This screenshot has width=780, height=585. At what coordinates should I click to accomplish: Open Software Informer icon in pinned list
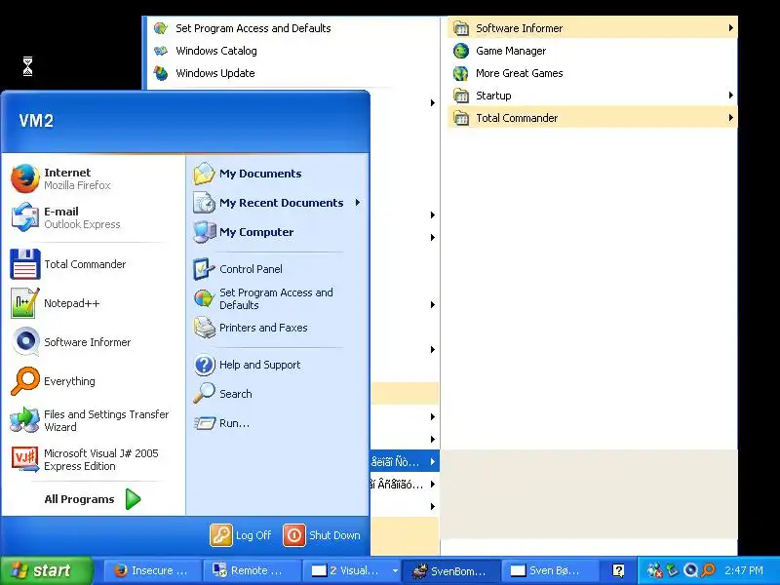pyautogui.click(x=25, y=342)
